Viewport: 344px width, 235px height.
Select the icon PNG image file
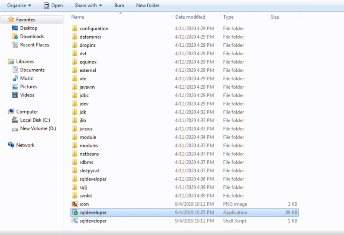(x=84, y=204)
